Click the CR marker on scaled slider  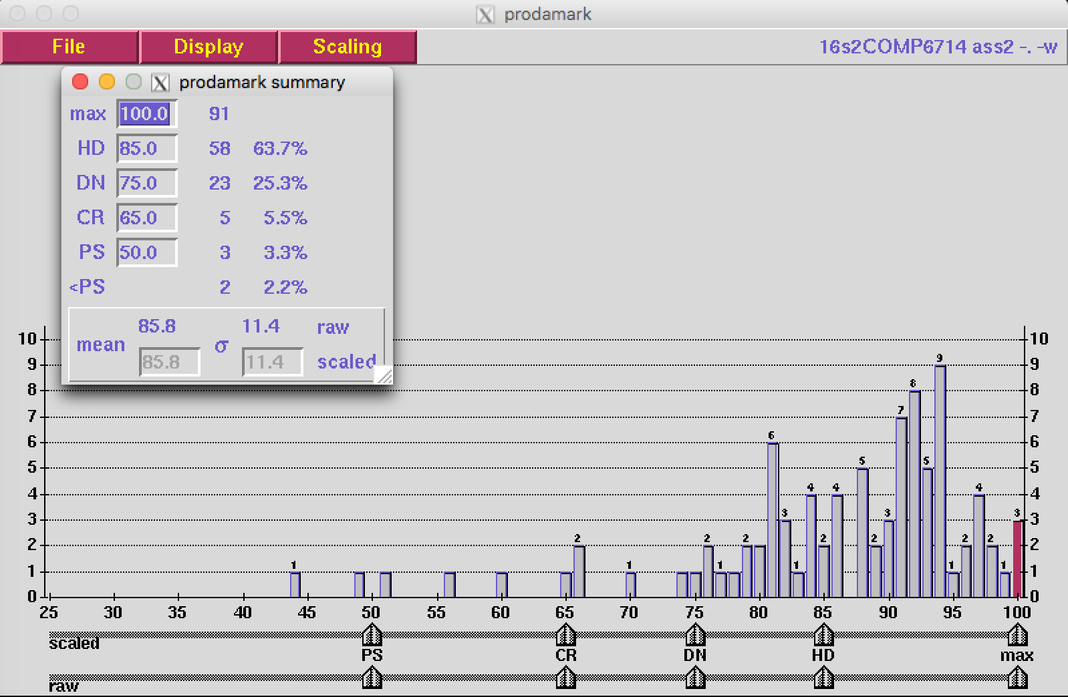(565, 634)
